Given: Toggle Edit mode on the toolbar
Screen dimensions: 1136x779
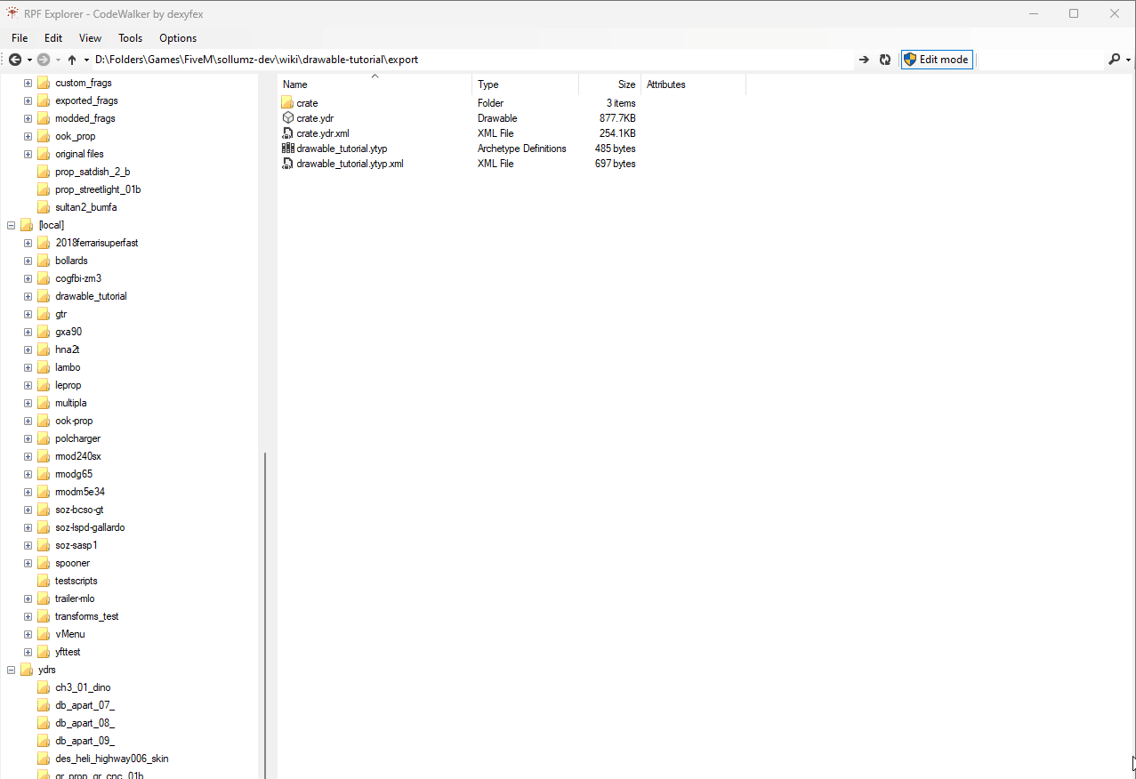Looking at the screenshot, I should click(936, 60).
